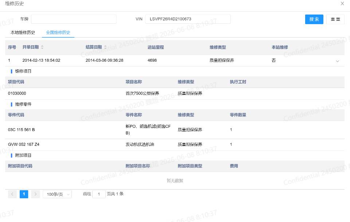
Task: Select page 1 in pagination
Action: 24,194
